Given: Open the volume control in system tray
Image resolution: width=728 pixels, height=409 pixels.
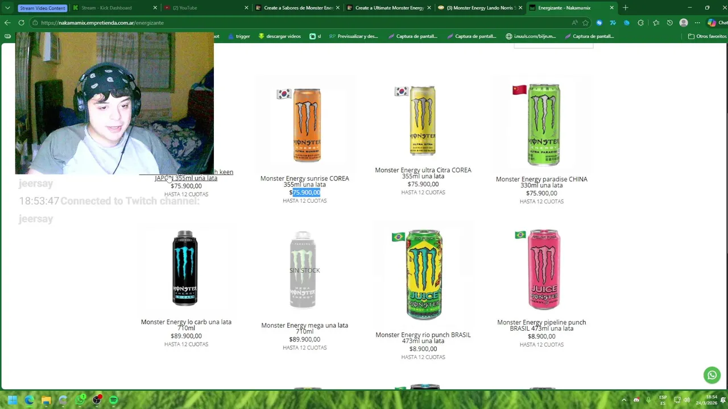Looking at the screenshot, I should point(686,400).
